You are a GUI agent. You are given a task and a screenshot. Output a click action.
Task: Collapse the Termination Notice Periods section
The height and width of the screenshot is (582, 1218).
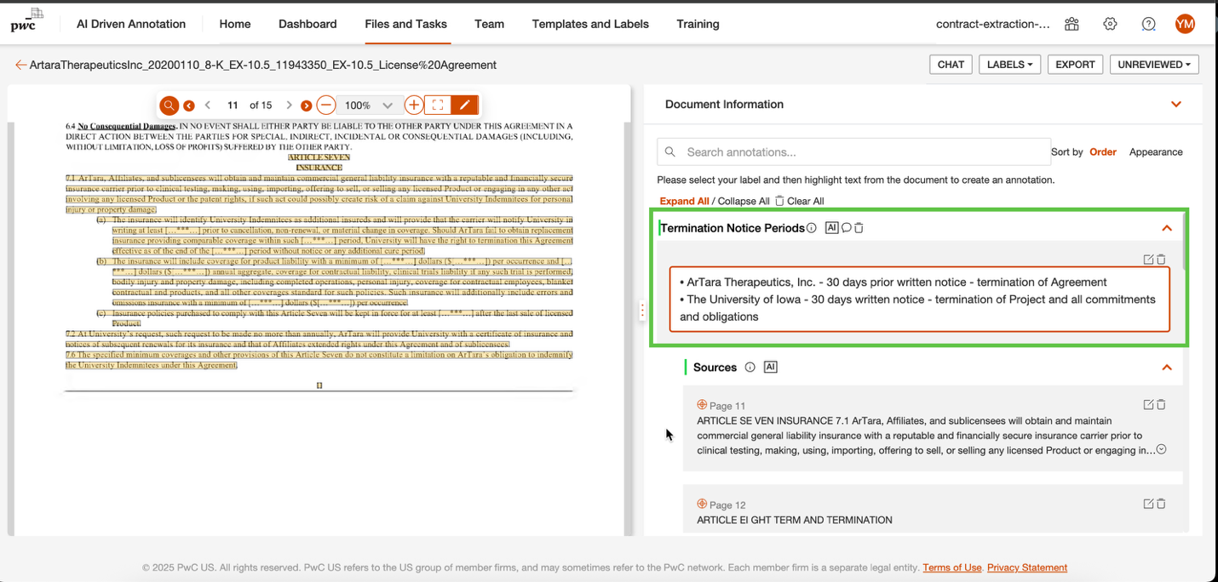1166,227
